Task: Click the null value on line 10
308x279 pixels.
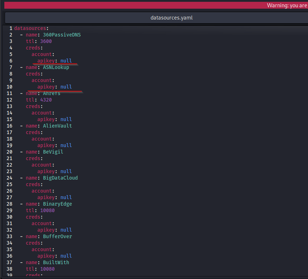Action: coord(66,87)
